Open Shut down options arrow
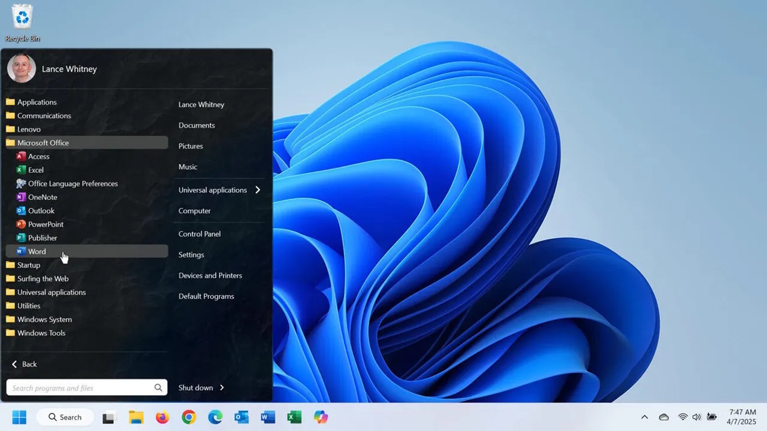 point(222,387)
